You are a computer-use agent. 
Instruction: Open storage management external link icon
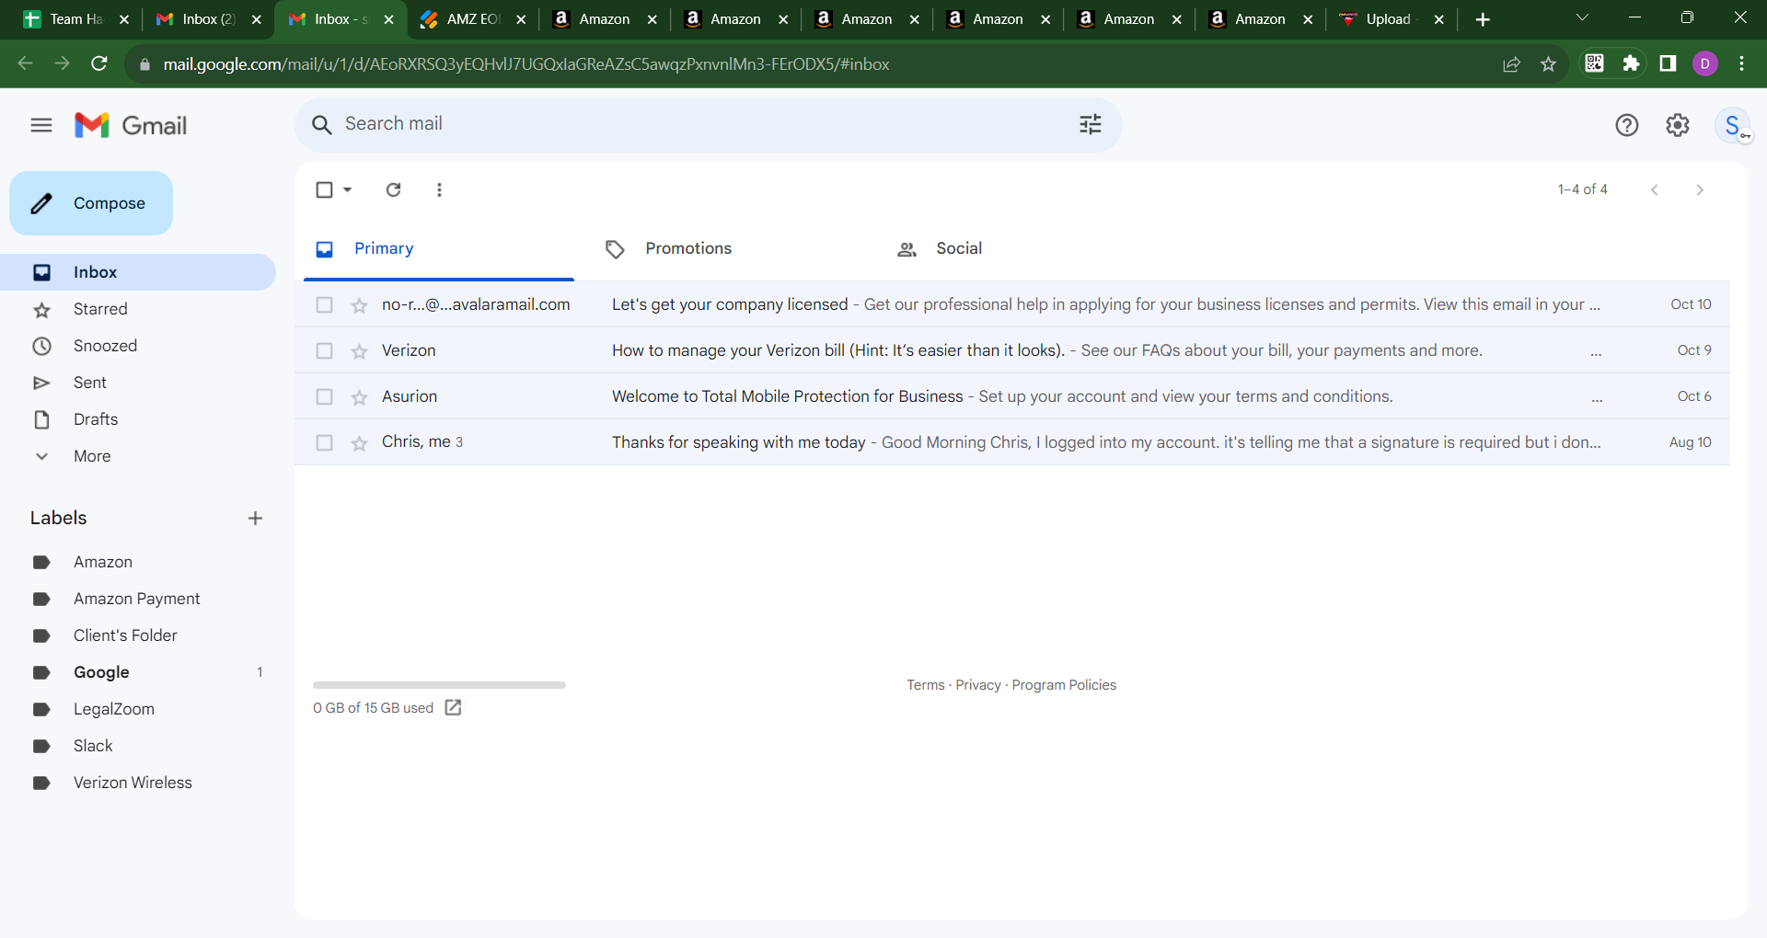point(453,707)
